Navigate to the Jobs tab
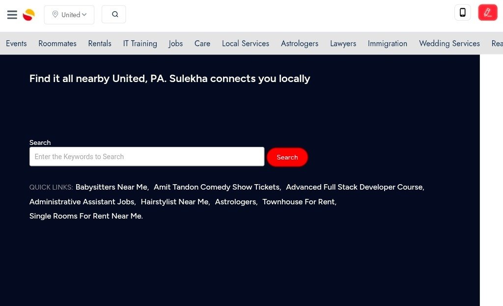 (175, 43)
